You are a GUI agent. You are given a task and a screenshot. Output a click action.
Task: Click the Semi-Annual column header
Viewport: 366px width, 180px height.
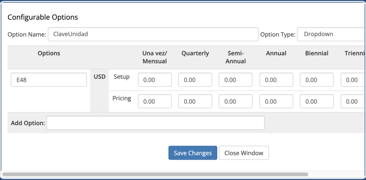click(236, 57)
